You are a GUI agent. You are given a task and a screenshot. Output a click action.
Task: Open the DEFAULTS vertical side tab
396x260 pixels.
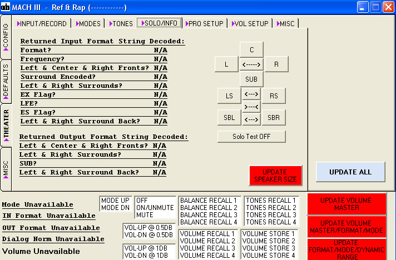tap(6, 81)
